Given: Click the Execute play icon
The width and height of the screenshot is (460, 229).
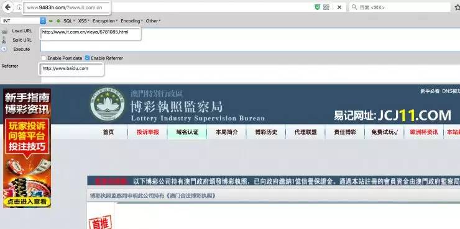Looking at the screenshot, I should click(4, 49).
